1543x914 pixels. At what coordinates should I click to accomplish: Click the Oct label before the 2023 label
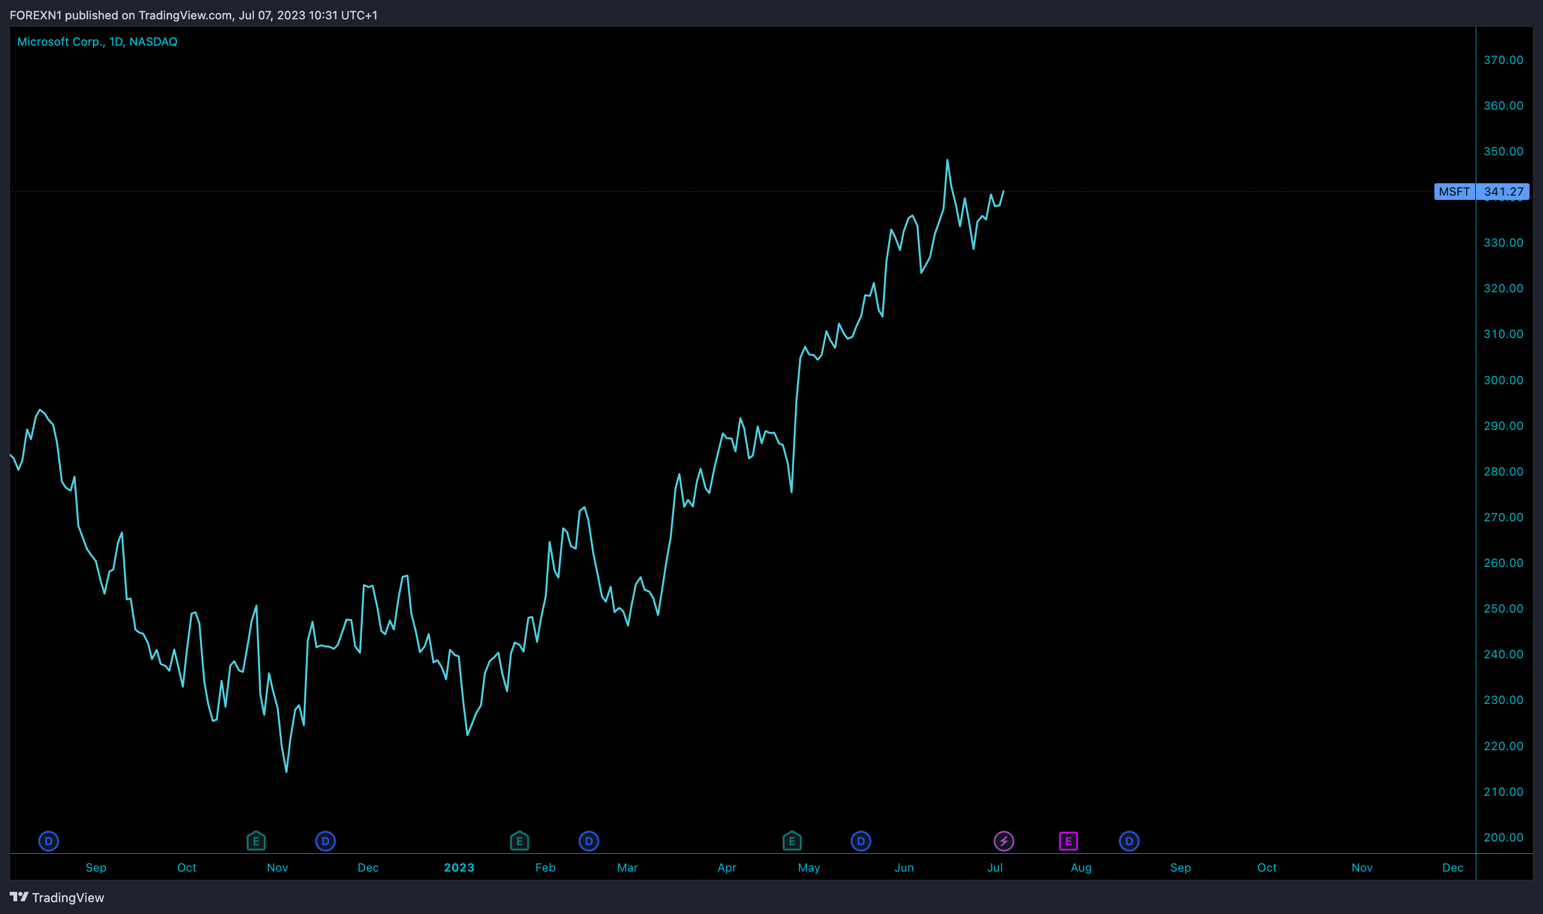(187, 867)
